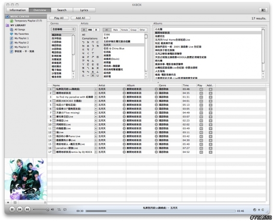This screenshot has height=221, width=274.
Task: Add row 1 song to playlist
Action: [x=211, y=89]
